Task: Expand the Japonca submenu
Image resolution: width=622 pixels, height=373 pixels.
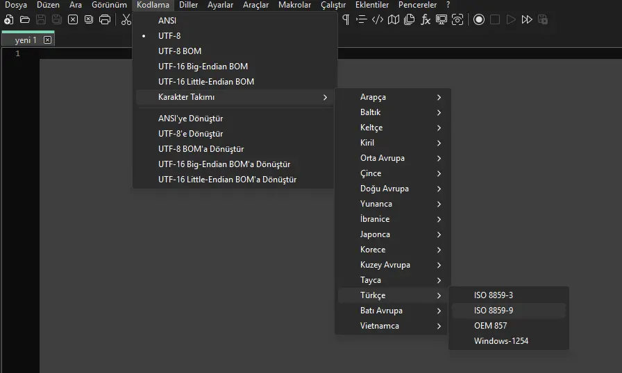Action: coord(393,234)
